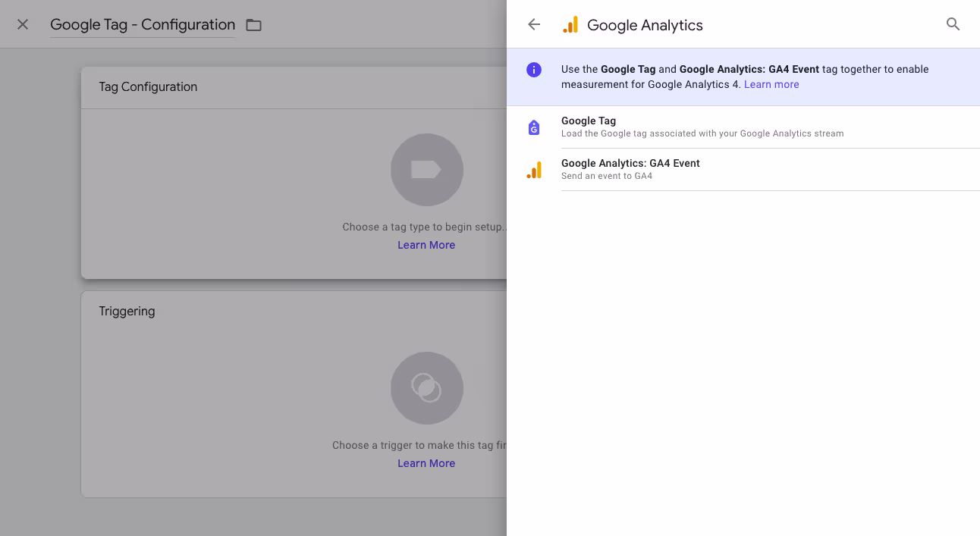The width and height of the screenshot is (980, 536).
Task: Click the trigger placeholder circle icon
Action: click(427, 388)
